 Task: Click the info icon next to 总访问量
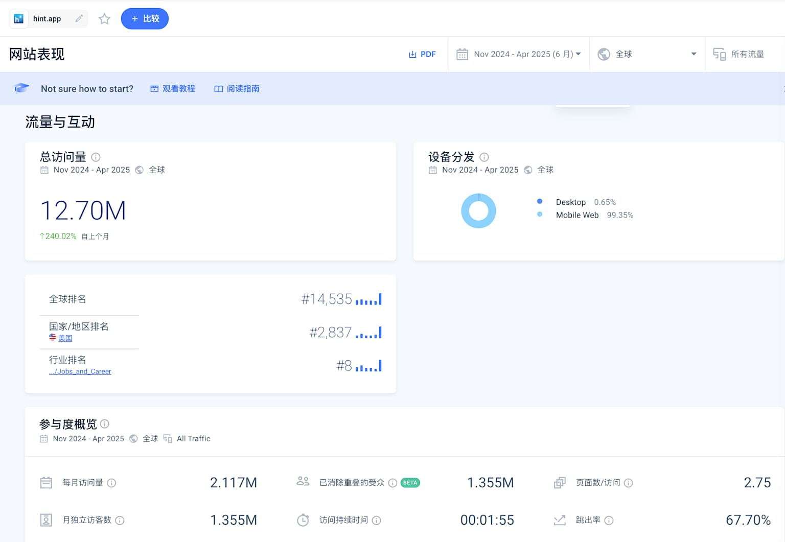[x=96, y=157]
